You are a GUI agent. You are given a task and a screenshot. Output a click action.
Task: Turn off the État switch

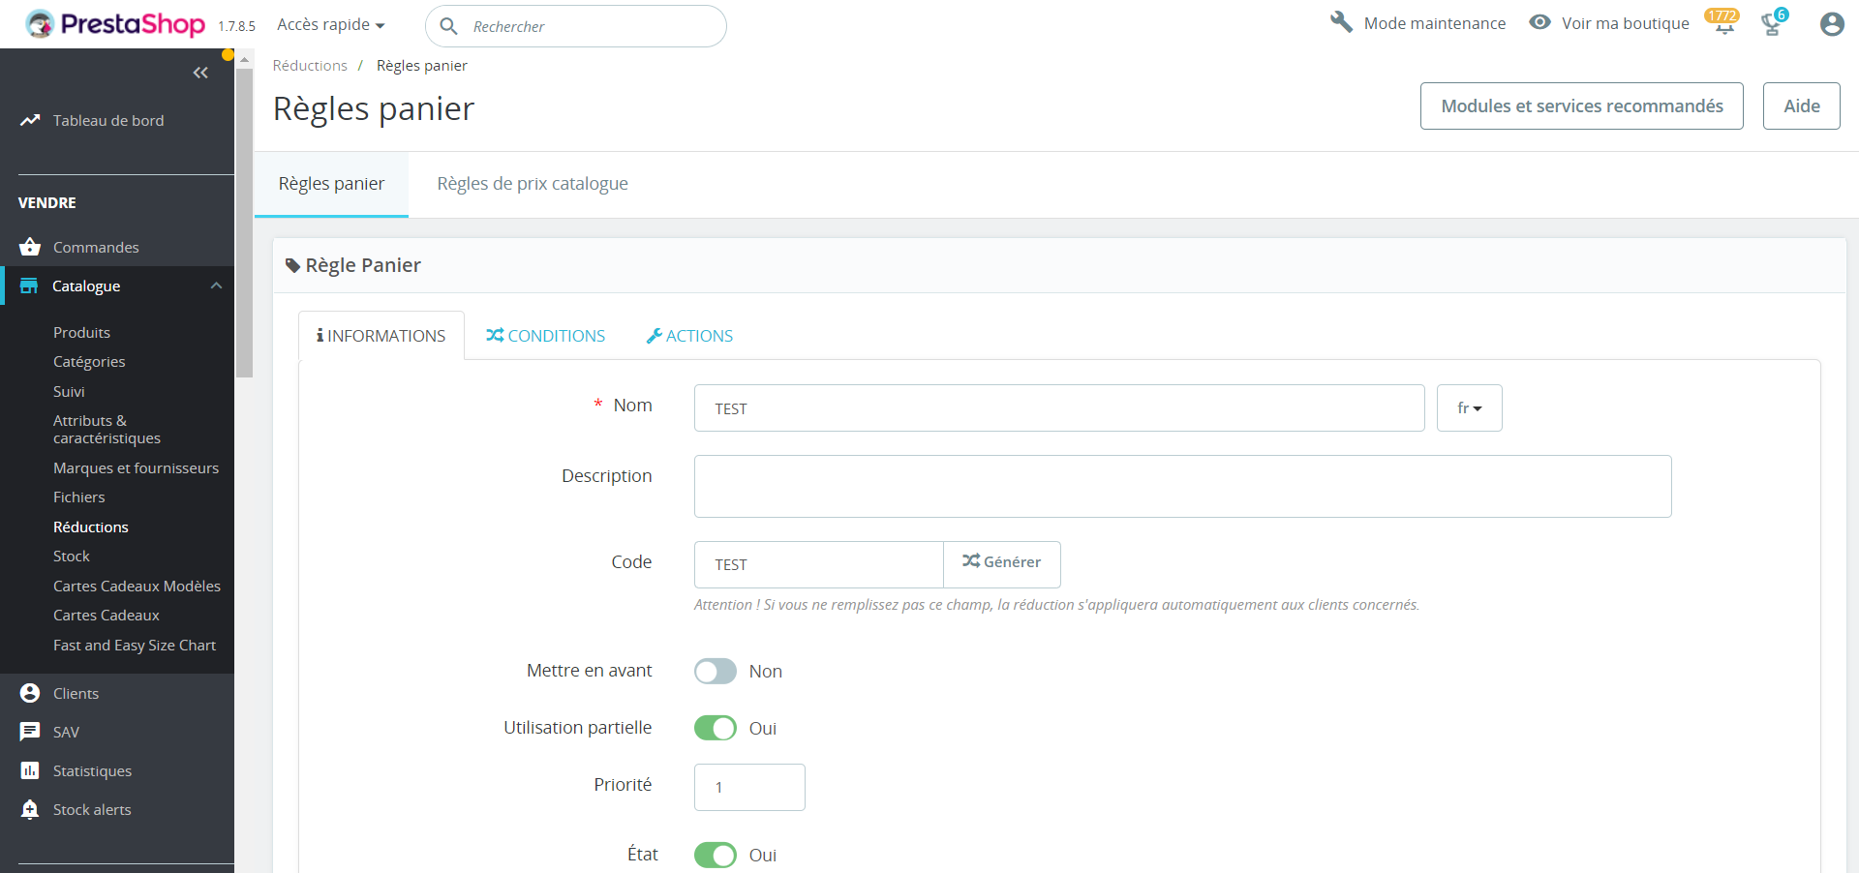(716, 855)
